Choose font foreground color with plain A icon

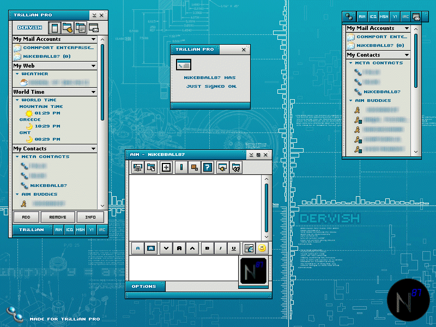138,249
